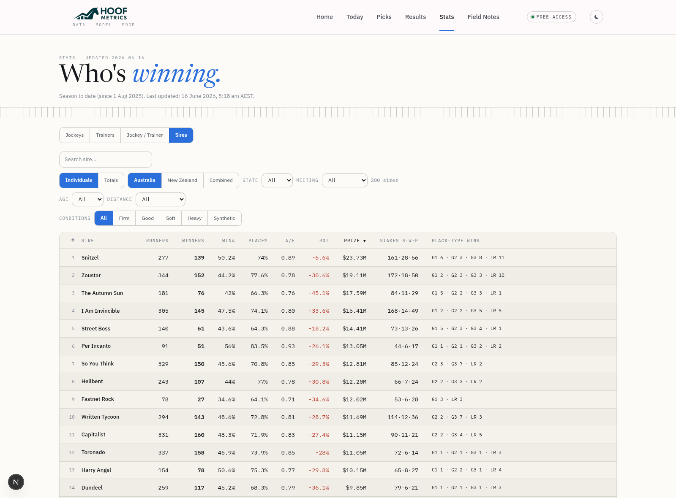Click Per Incanto sire name
The height and width of the screenshot is (498, 676).
(x=96, y=346)
